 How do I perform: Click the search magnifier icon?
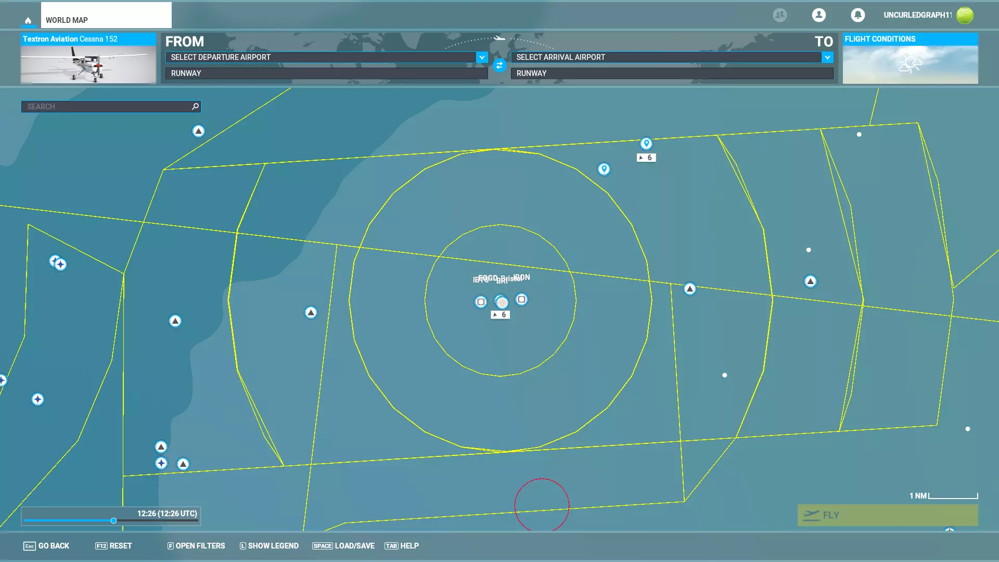point(195,107)
